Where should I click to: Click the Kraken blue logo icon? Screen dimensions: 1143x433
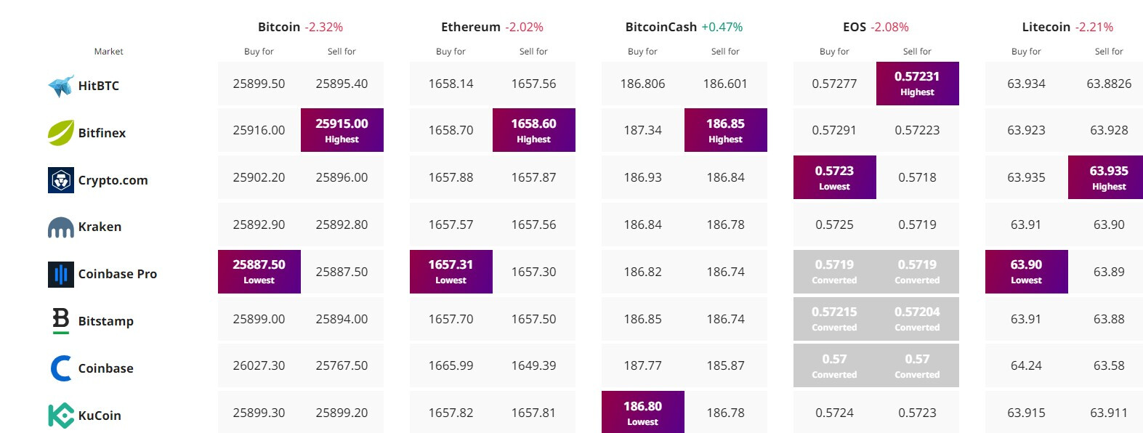click(x=61, y=227)
